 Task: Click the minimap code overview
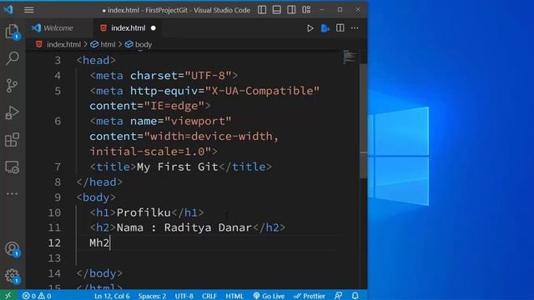tap(350, 57)
